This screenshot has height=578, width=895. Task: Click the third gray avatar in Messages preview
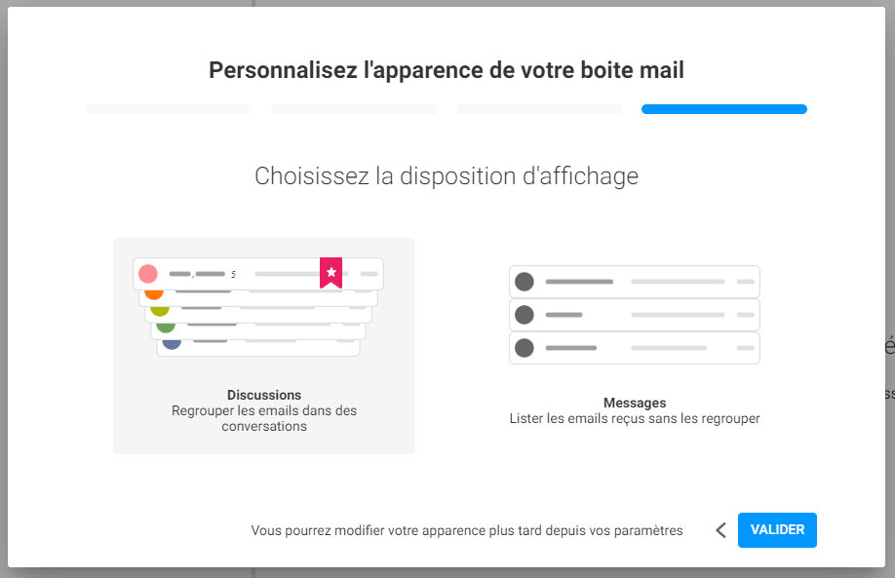[x=524, y=348]
